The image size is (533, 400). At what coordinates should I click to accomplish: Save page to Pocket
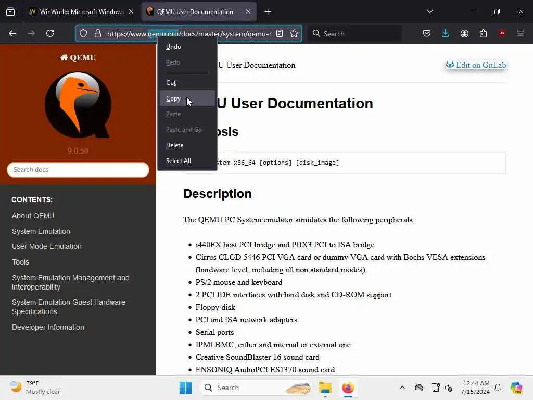tap(427, 33)
